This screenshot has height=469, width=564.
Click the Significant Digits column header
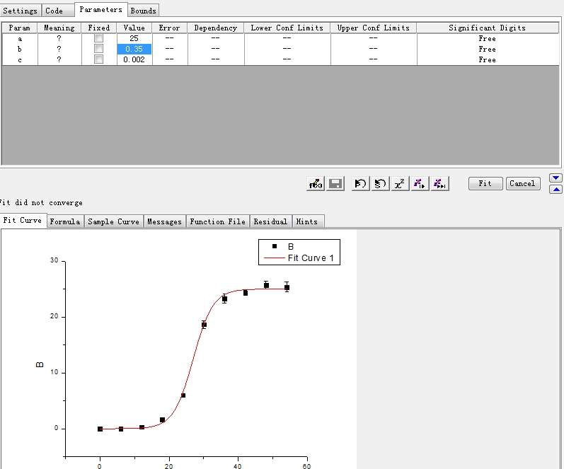tap(488, 28)
